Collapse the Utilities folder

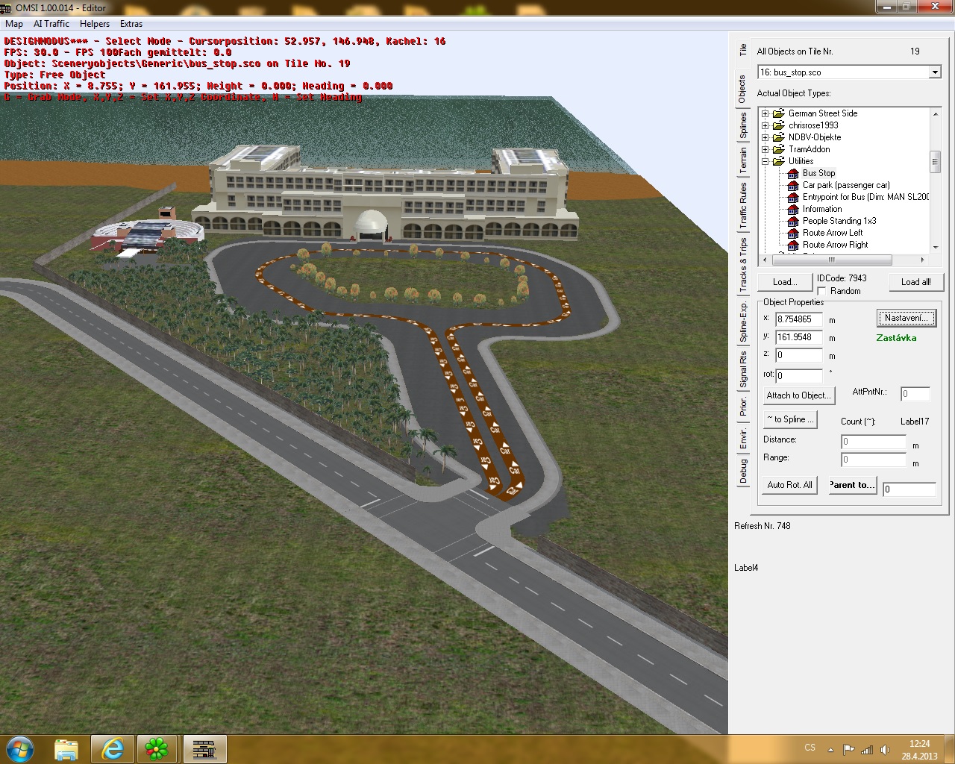(x=765, y=161)
